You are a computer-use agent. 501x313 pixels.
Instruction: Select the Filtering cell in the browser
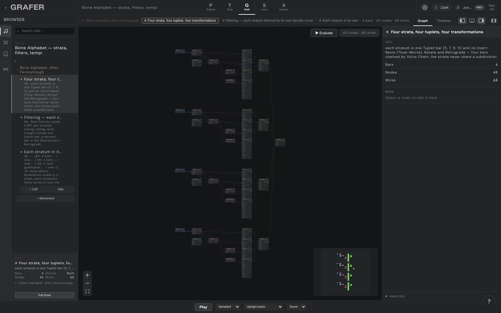[45, 131]
